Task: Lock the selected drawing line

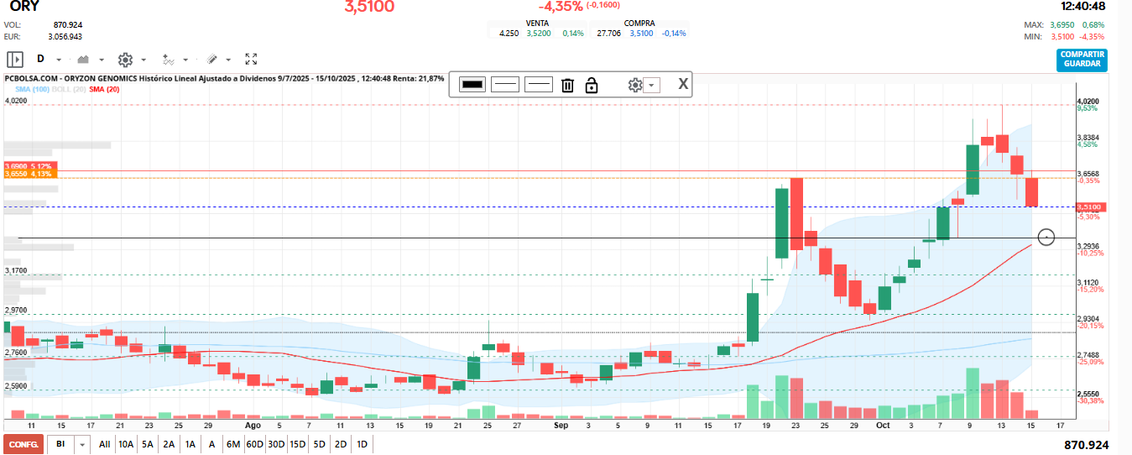Action: point(592,85)
